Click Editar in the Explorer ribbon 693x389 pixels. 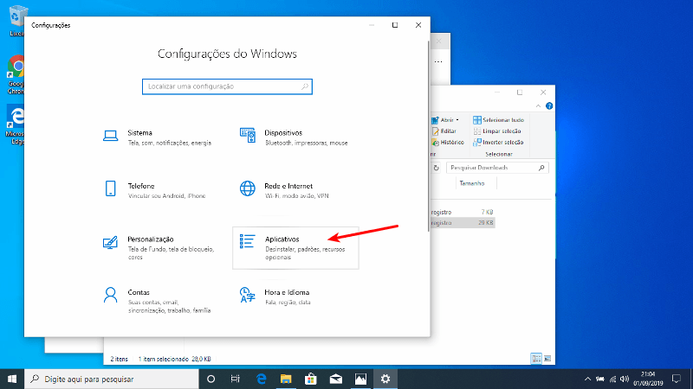(444, 131)
